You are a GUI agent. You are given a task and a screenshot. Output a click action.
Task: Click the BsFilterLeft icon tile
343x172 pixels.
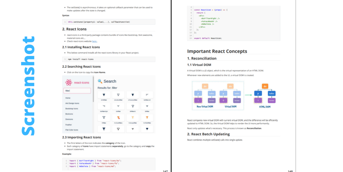click(147, 95)
